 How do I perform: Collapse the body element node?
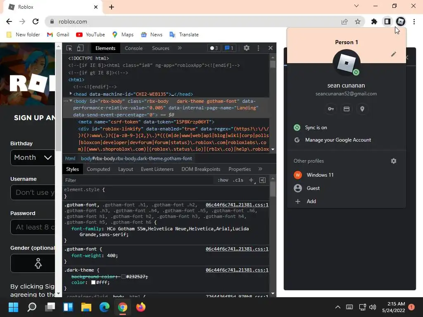(71, 101)
